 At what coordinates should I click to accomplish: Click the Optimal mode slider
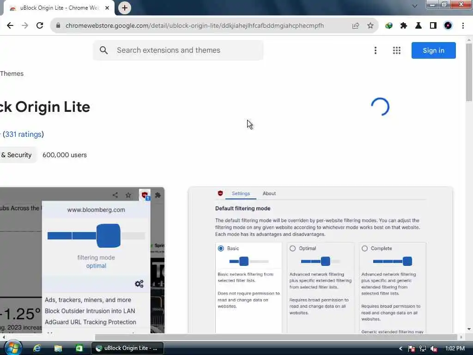click(x=321, y=262)
